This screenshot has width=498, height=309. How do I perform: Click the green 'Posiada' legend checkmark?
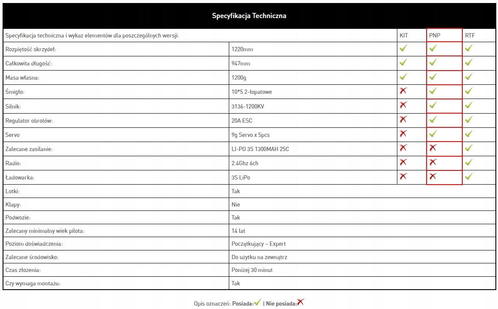pyautogui.click(x=257, y=303)
